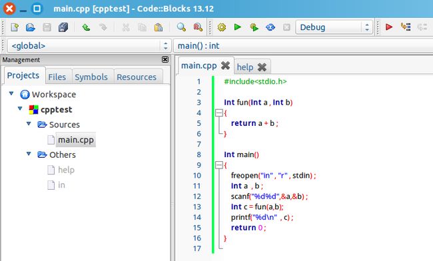Select Workspace in project tree
The image size is (433, 261).
pyautogui.click(x=54, y=95)
